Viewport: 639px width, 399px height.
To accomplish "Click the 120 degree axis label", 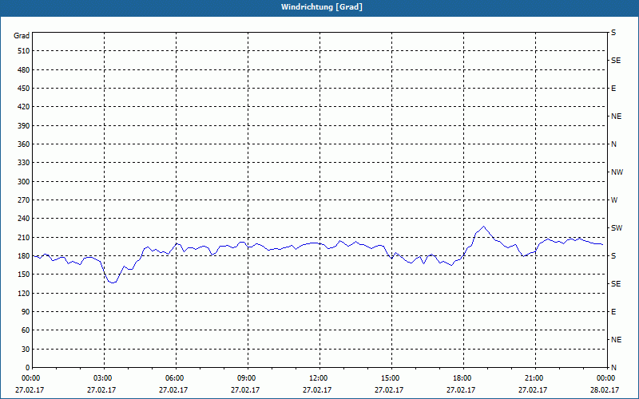I will 24,293.
